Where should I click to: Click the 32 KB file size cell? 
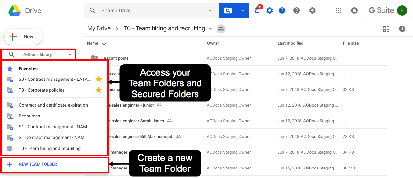tap(348, 90)
